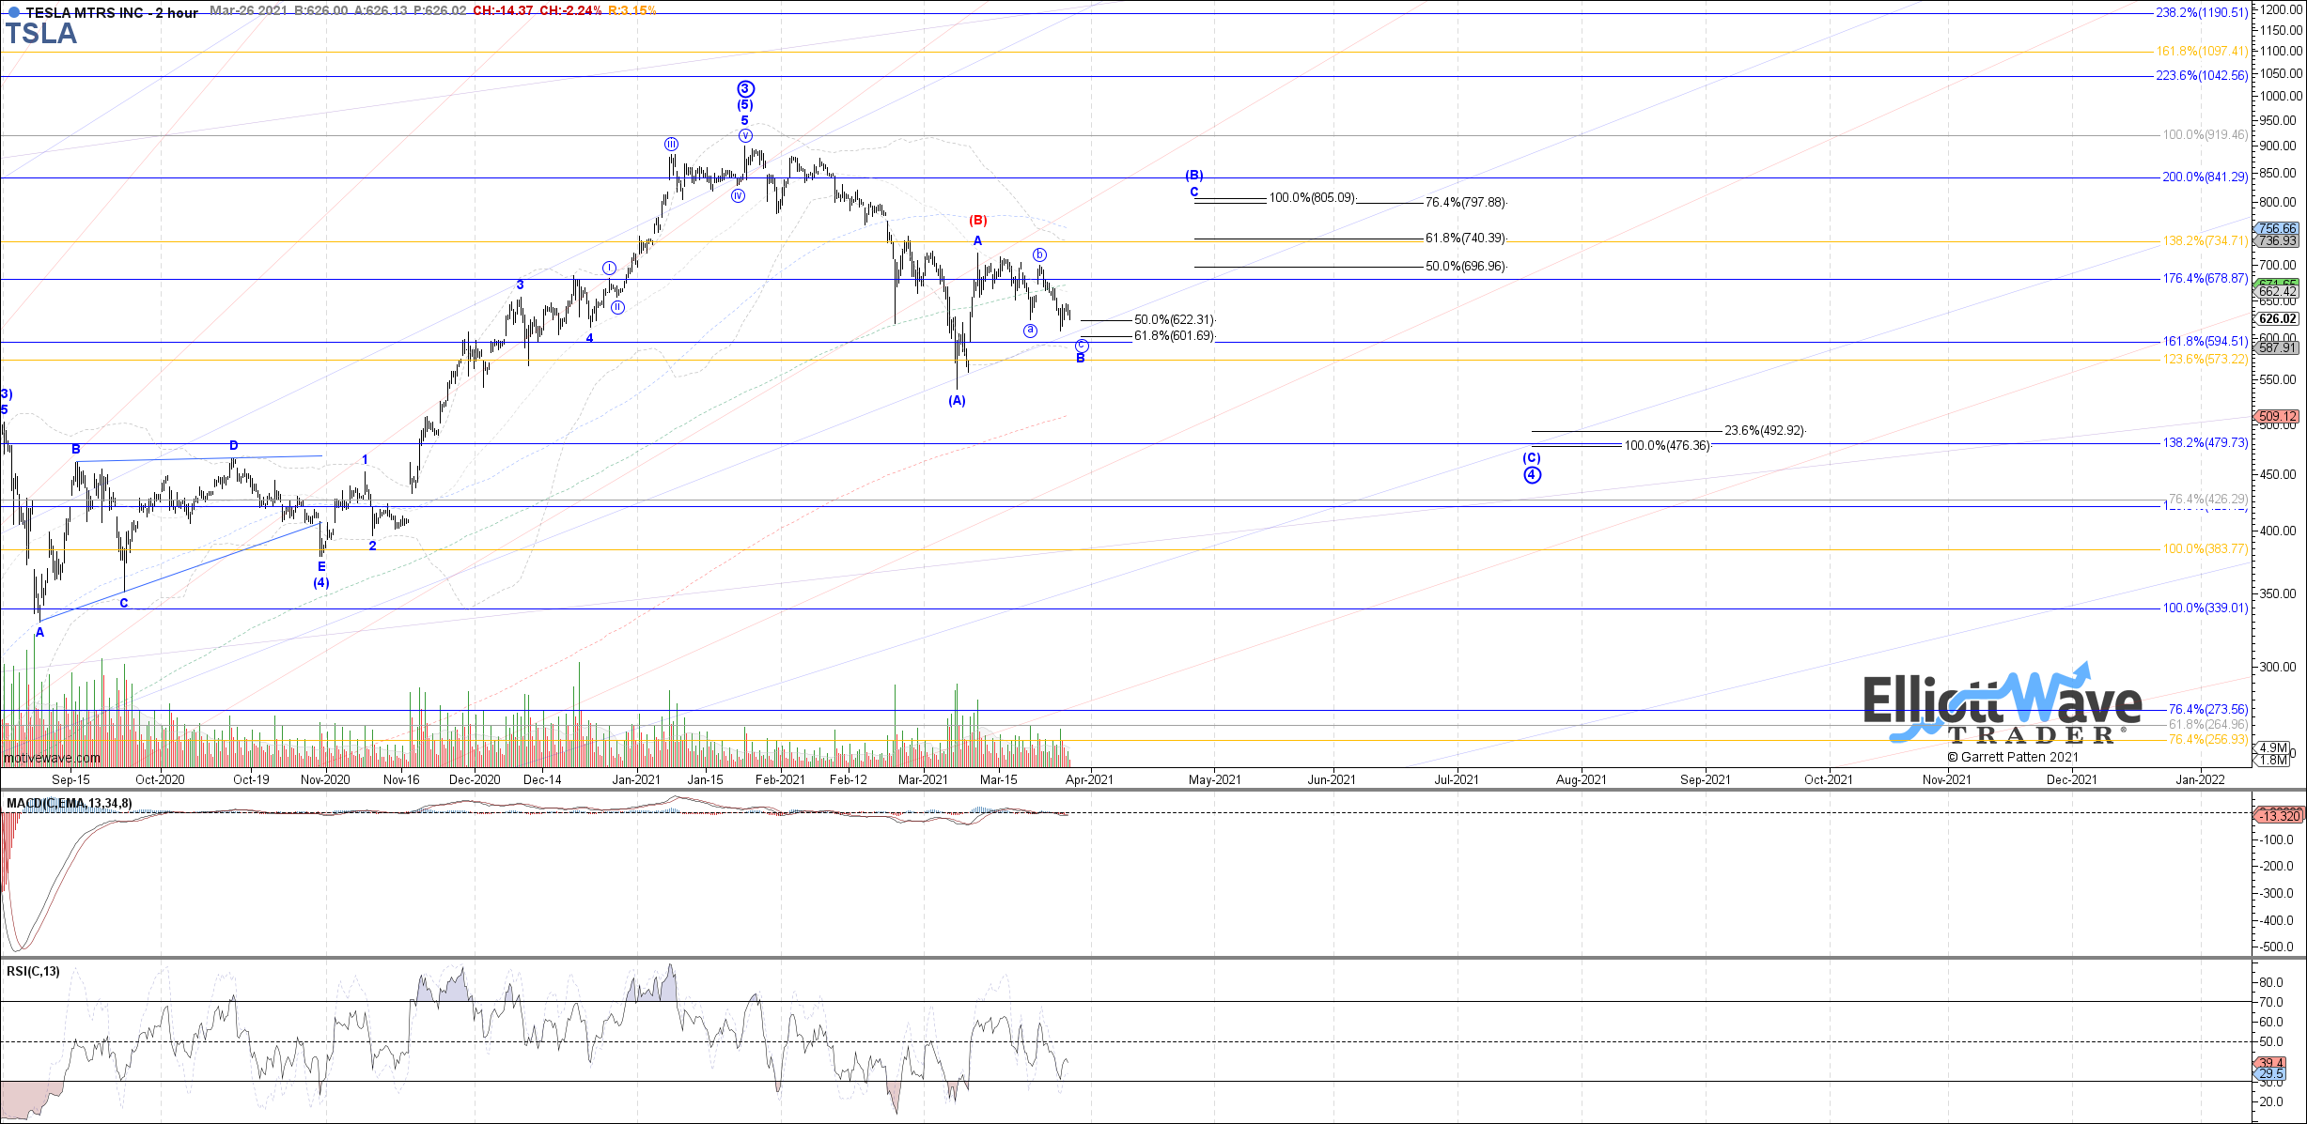Click Jan-2021 on the time axis
Viewport: 2307px width, 1124px height.
[x=636, y=780]
